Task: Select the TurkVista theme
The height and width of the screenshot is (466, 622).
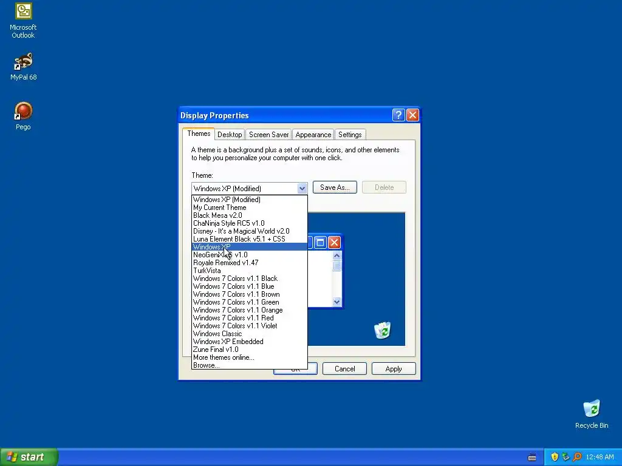Action: coord(250,271)
